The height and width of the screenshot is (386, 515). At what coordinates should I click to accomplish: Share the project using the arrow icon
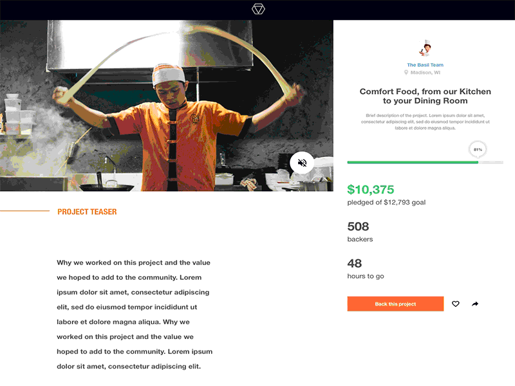[475, 304]
